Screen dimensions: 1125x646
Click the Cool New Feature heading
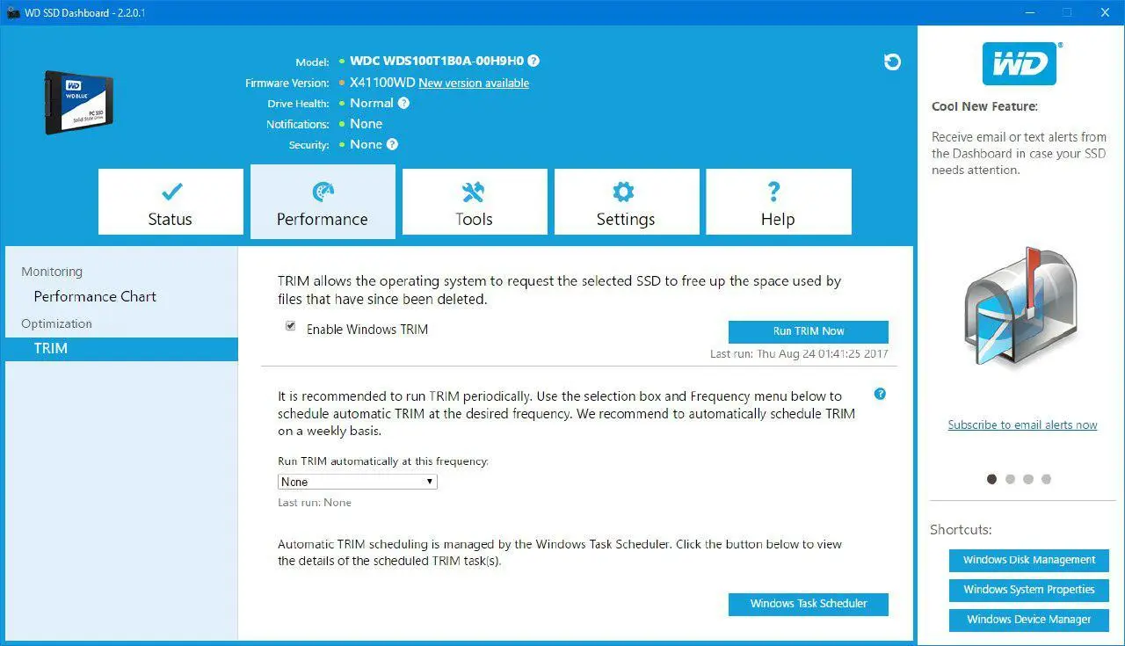coord(984,106)
